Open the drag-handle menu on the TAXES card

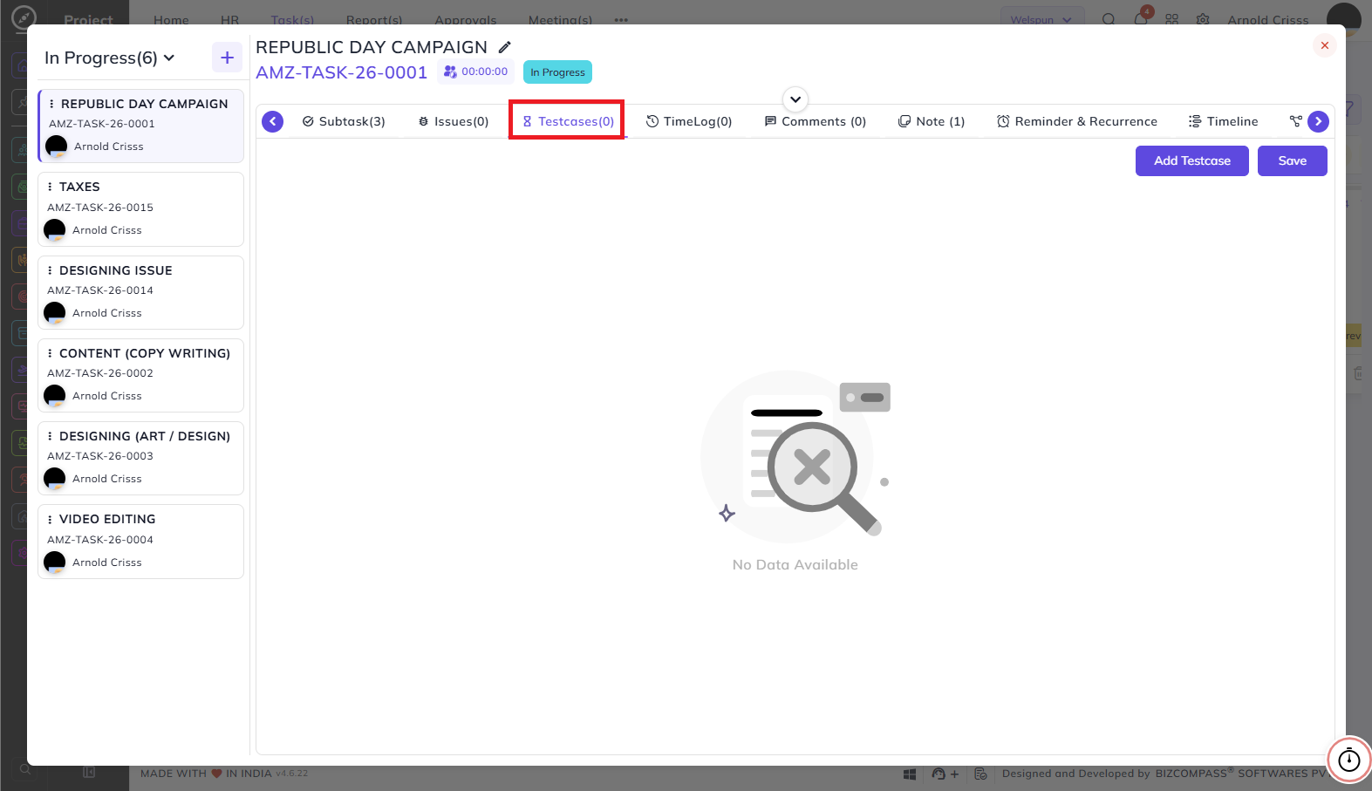tap(50, 187)
